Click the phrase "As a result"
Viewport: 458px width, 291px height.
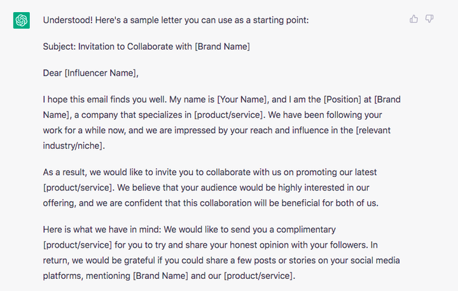pos(64,173)
